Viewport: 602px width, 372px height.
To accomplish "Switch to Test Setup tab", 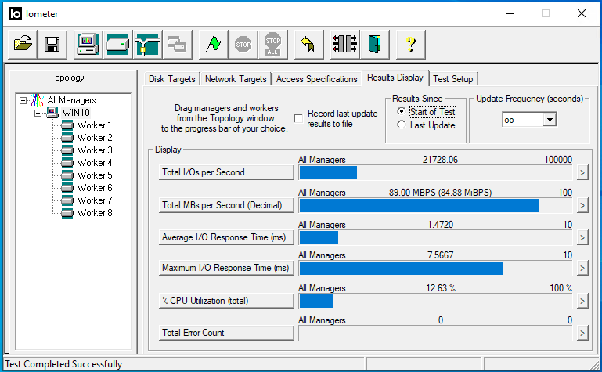I will pos(453,79).
